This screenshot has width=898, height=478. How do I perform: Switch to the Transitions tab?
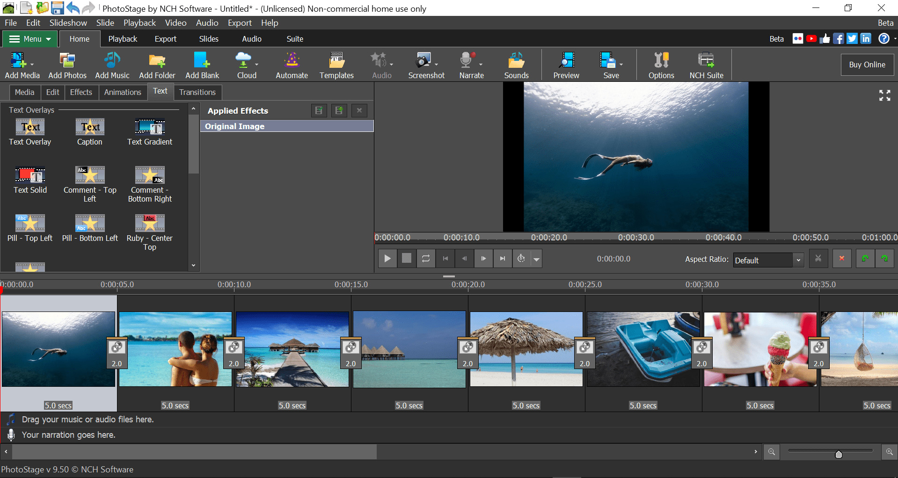point(197,92)
